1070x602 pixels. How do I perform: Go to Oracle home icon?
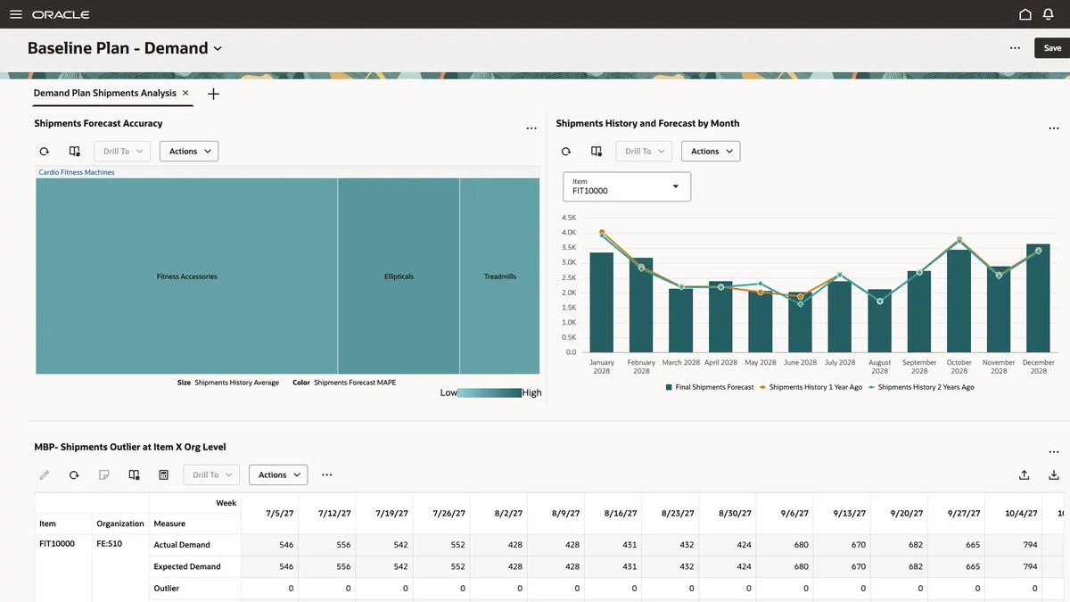[1025, 14]
